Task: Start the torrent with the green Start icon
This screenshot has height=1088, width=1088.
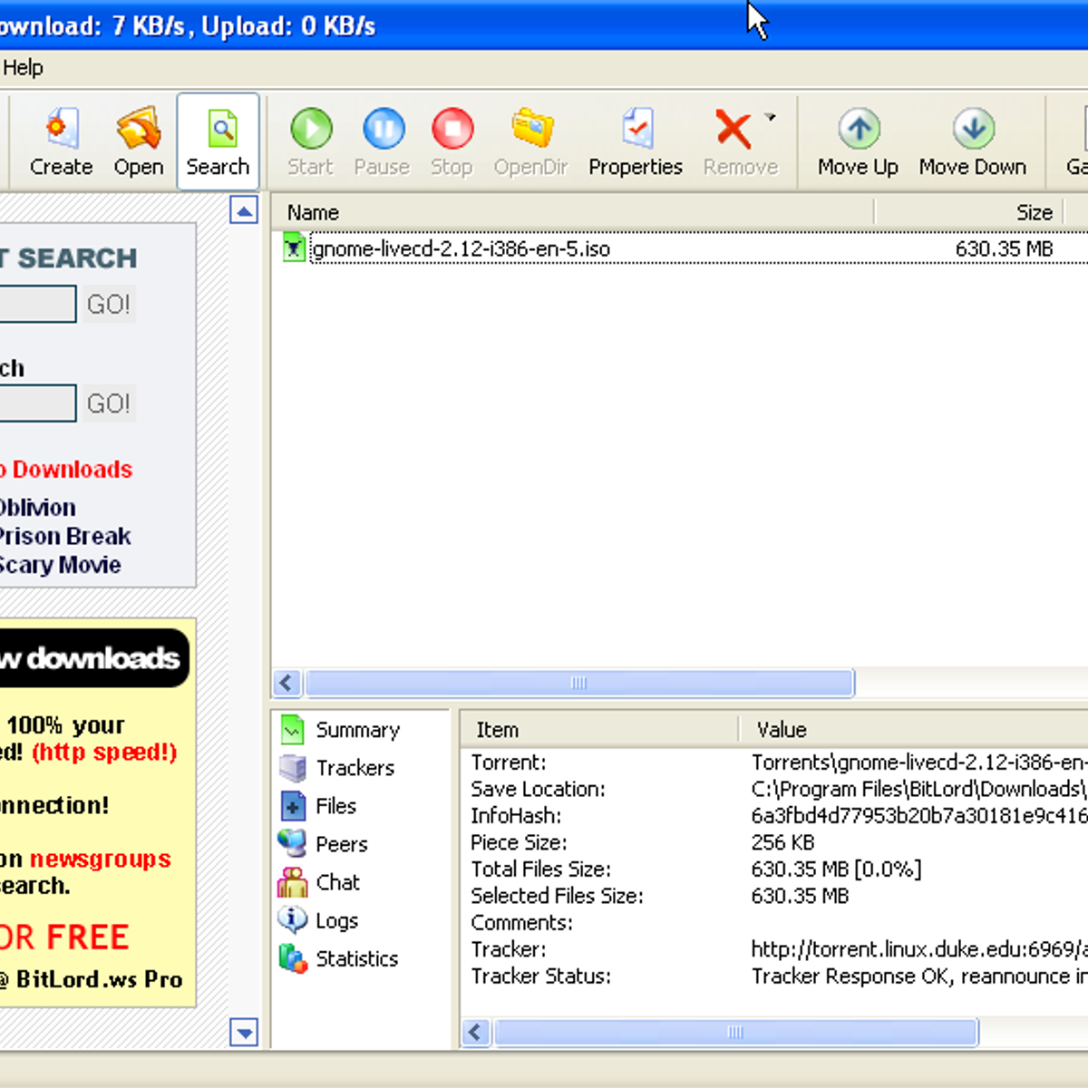Action: [x=311, y=142]
